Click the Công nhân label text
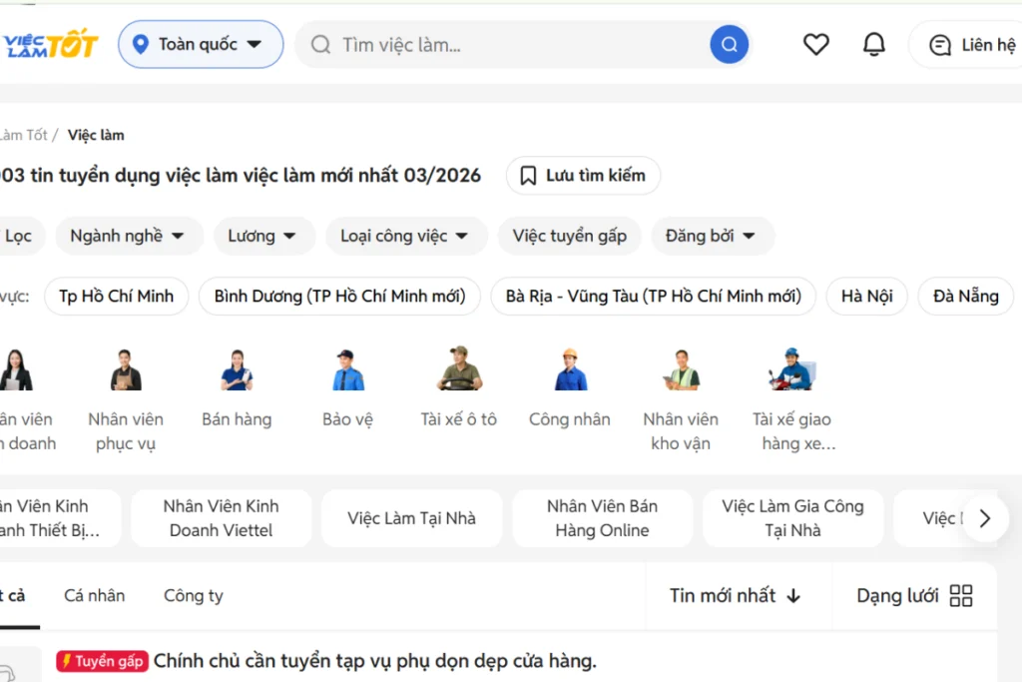This screenshot has height=682, width=1022. pyautogui.click(x=570, y=419)
